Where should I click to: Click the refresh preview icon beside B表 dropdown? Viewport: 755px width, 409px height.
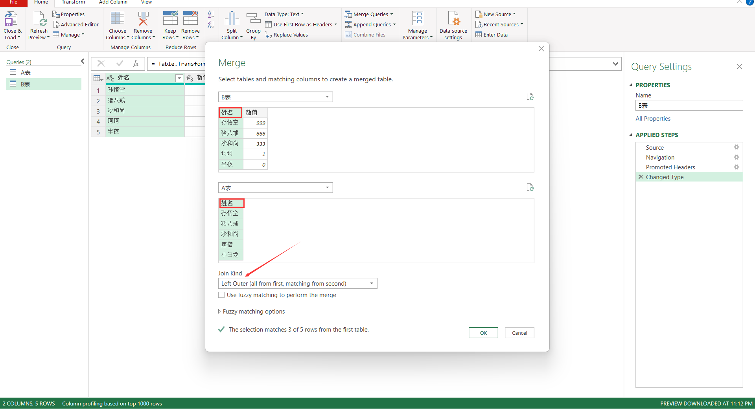pos(530,97)
